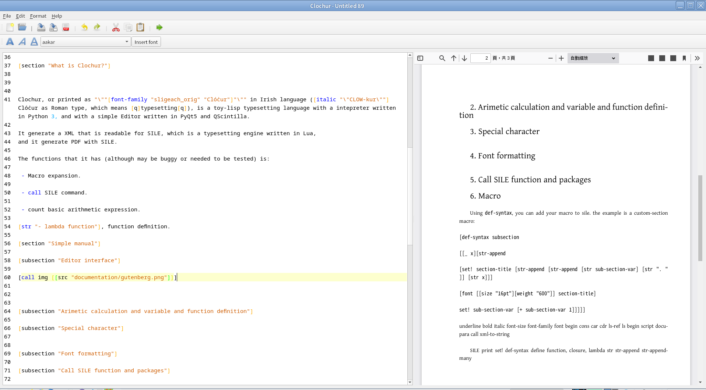Go to previous PDF page
The height and width of the screenshot is (390, 706).
[454, 58]
